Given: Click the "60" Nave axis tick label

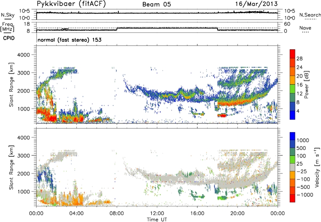Looking at the screenshot, I should click(287, 24).
